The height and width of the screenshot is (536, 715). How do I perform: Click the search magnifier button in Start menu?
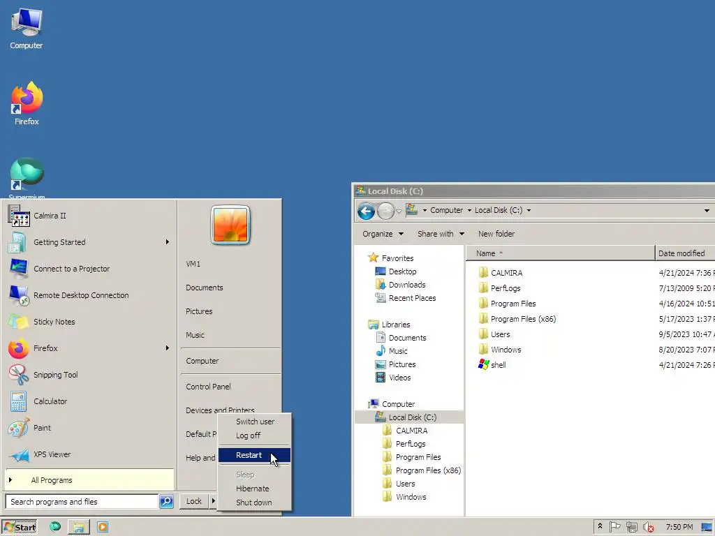(166, 501)
